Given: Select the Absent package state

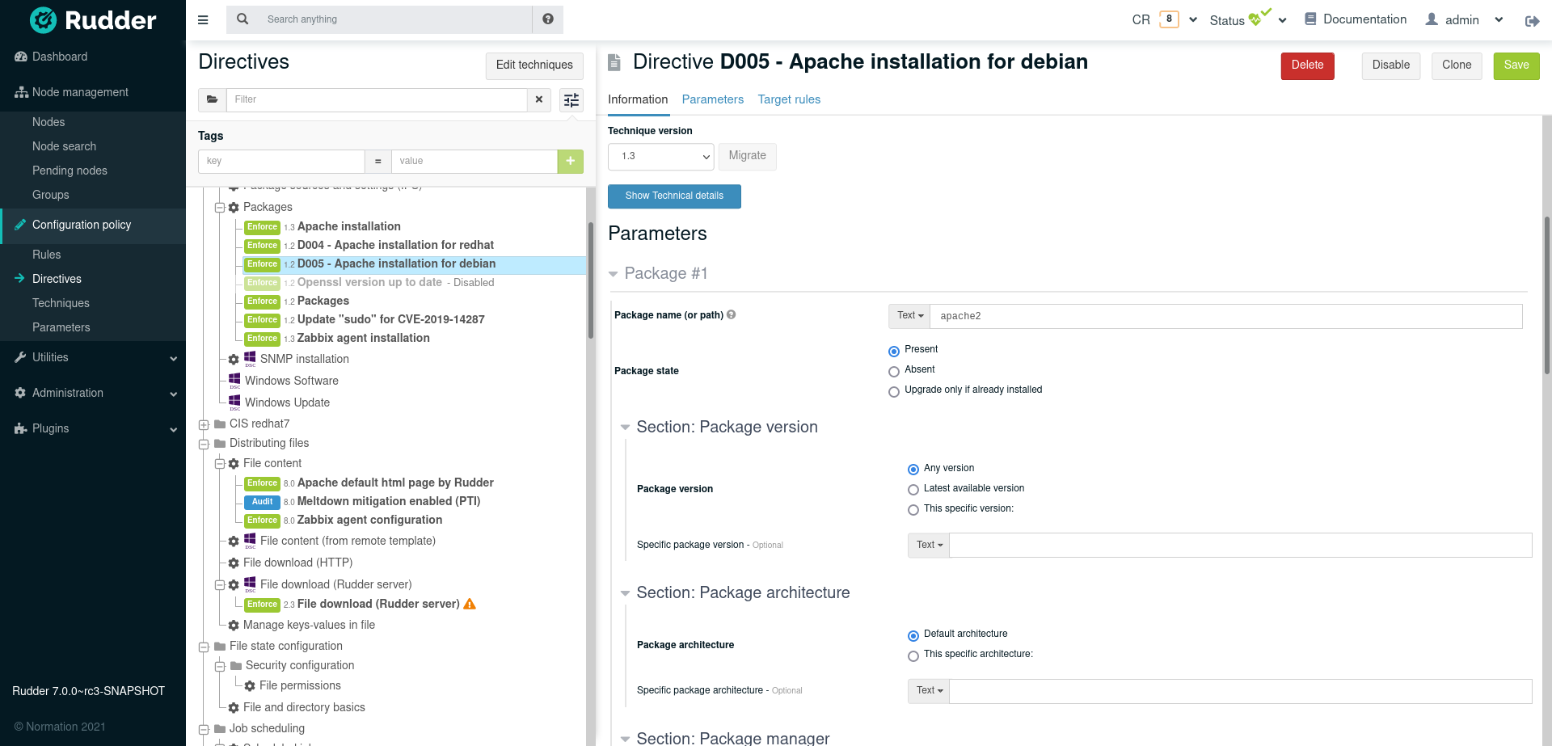Looking at the screenshot, I should pos(894,372).
